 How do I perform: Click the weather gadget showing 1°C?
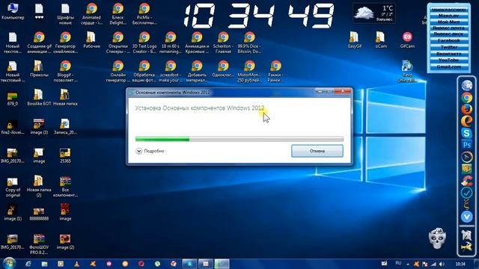(374, 13)
